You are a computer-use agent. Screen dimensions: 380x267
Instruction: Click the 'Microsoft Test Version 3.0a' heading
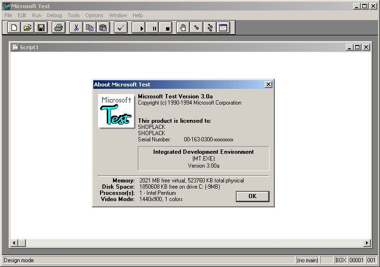click(175, 96)
